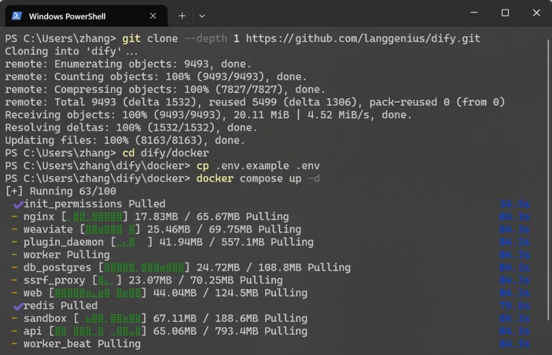Open a new terminal tab
552x355 pixels.
182,16
